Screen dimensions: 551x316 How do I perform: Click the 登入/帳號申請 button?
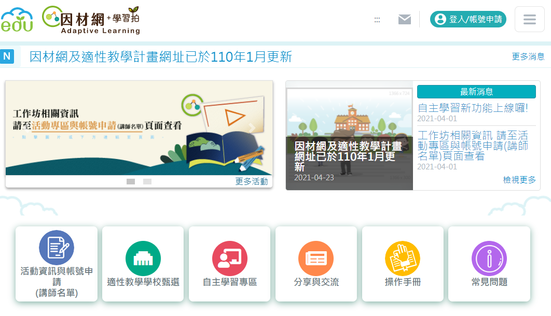(468, 19)
